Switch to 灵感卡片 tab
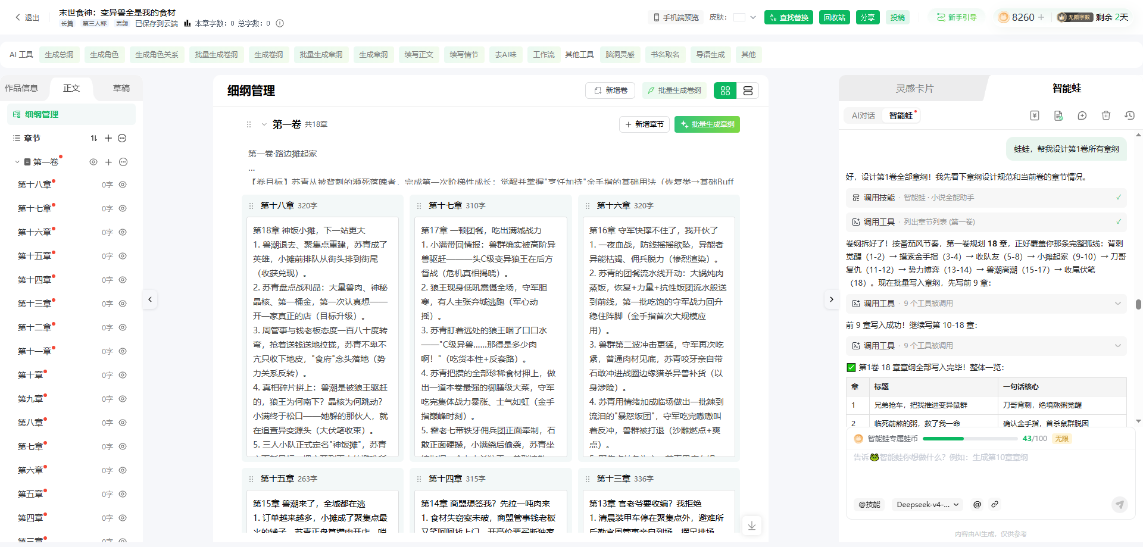The image size is (1143, 547). [x=914, y=88]
